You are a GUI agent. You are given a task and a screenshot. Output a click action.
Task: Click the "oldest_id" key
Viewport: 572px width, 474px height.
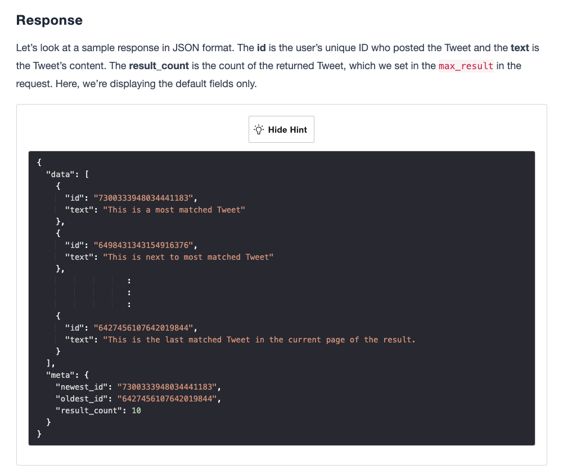click(x=82, y=399)
